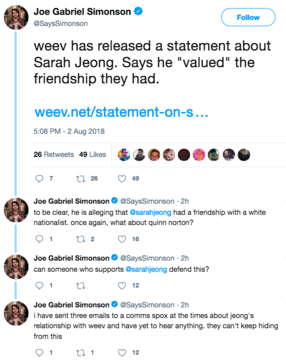Screen dimensions: 286x361
Task: View the 26 Retweets list
Action: pyautogui.click(x=54, y=155)
